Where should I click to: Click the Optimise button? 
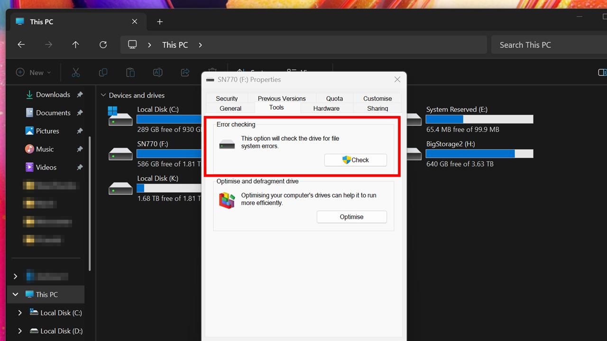[352, 217]
